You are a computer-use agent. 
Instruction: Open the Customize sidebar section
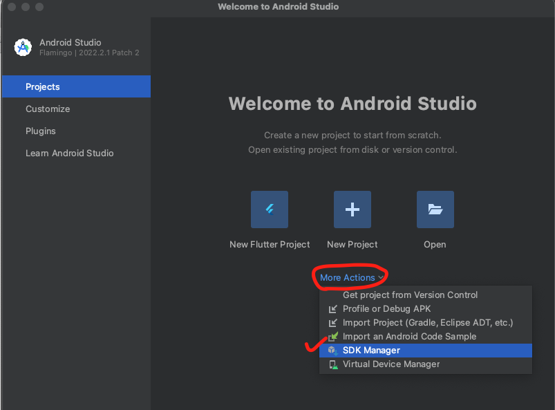(x=77, y=109)
